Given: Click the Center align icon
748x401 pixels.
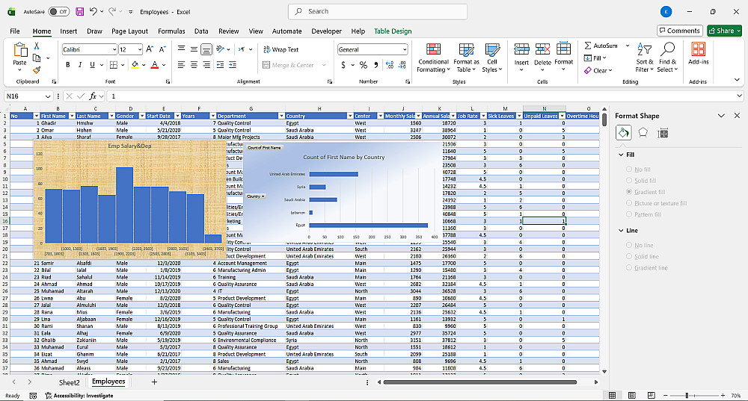Looking at the screenshot, I should tap(193, 65).
